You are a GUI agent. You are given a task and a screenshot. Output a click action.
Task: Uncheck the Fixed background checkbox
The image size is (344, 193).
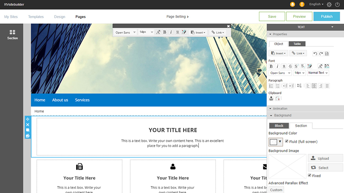click(310, 175)
